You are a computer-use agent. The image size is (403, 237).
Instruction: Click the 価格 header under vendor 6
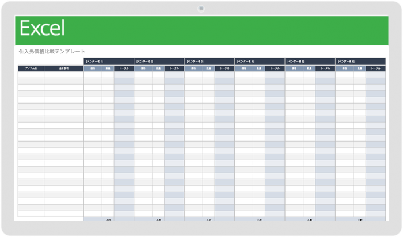345,68
